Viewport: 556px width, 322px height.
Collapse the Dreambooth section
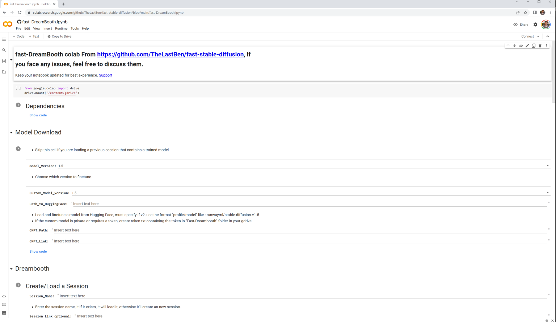point(11,269)
